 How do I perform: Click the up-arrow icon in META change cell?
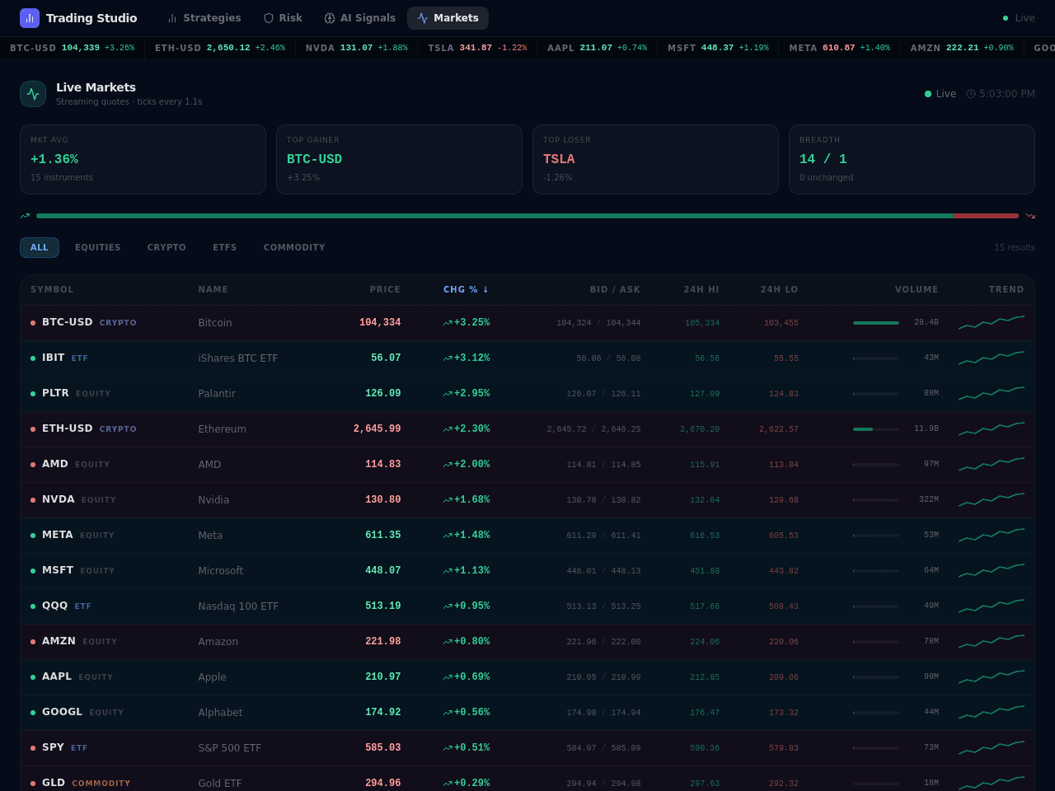pos(448,536)
